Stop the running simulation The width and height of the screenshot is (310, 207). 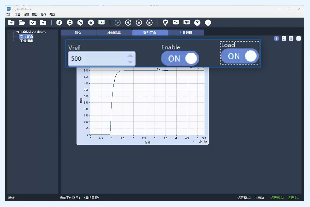pos(150,23)
